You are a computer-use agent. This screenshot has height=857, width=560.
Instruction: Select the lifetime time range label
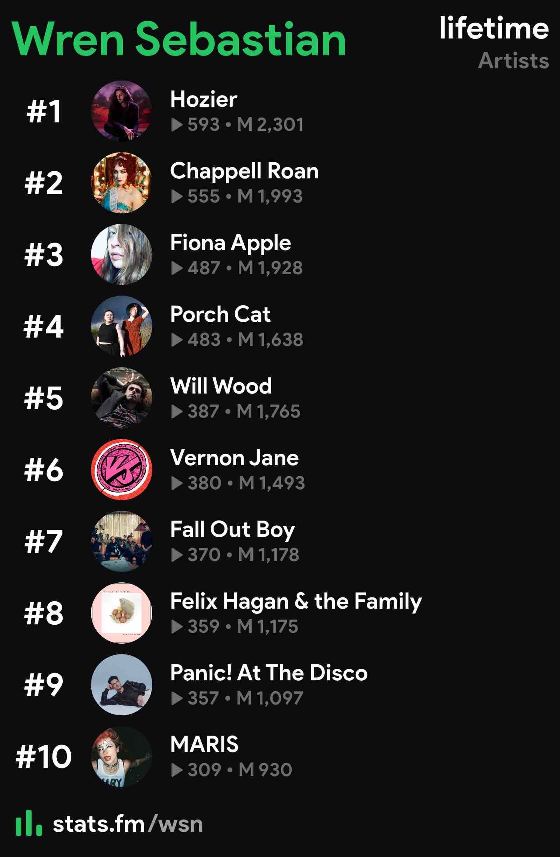click(x=494, y=28)
